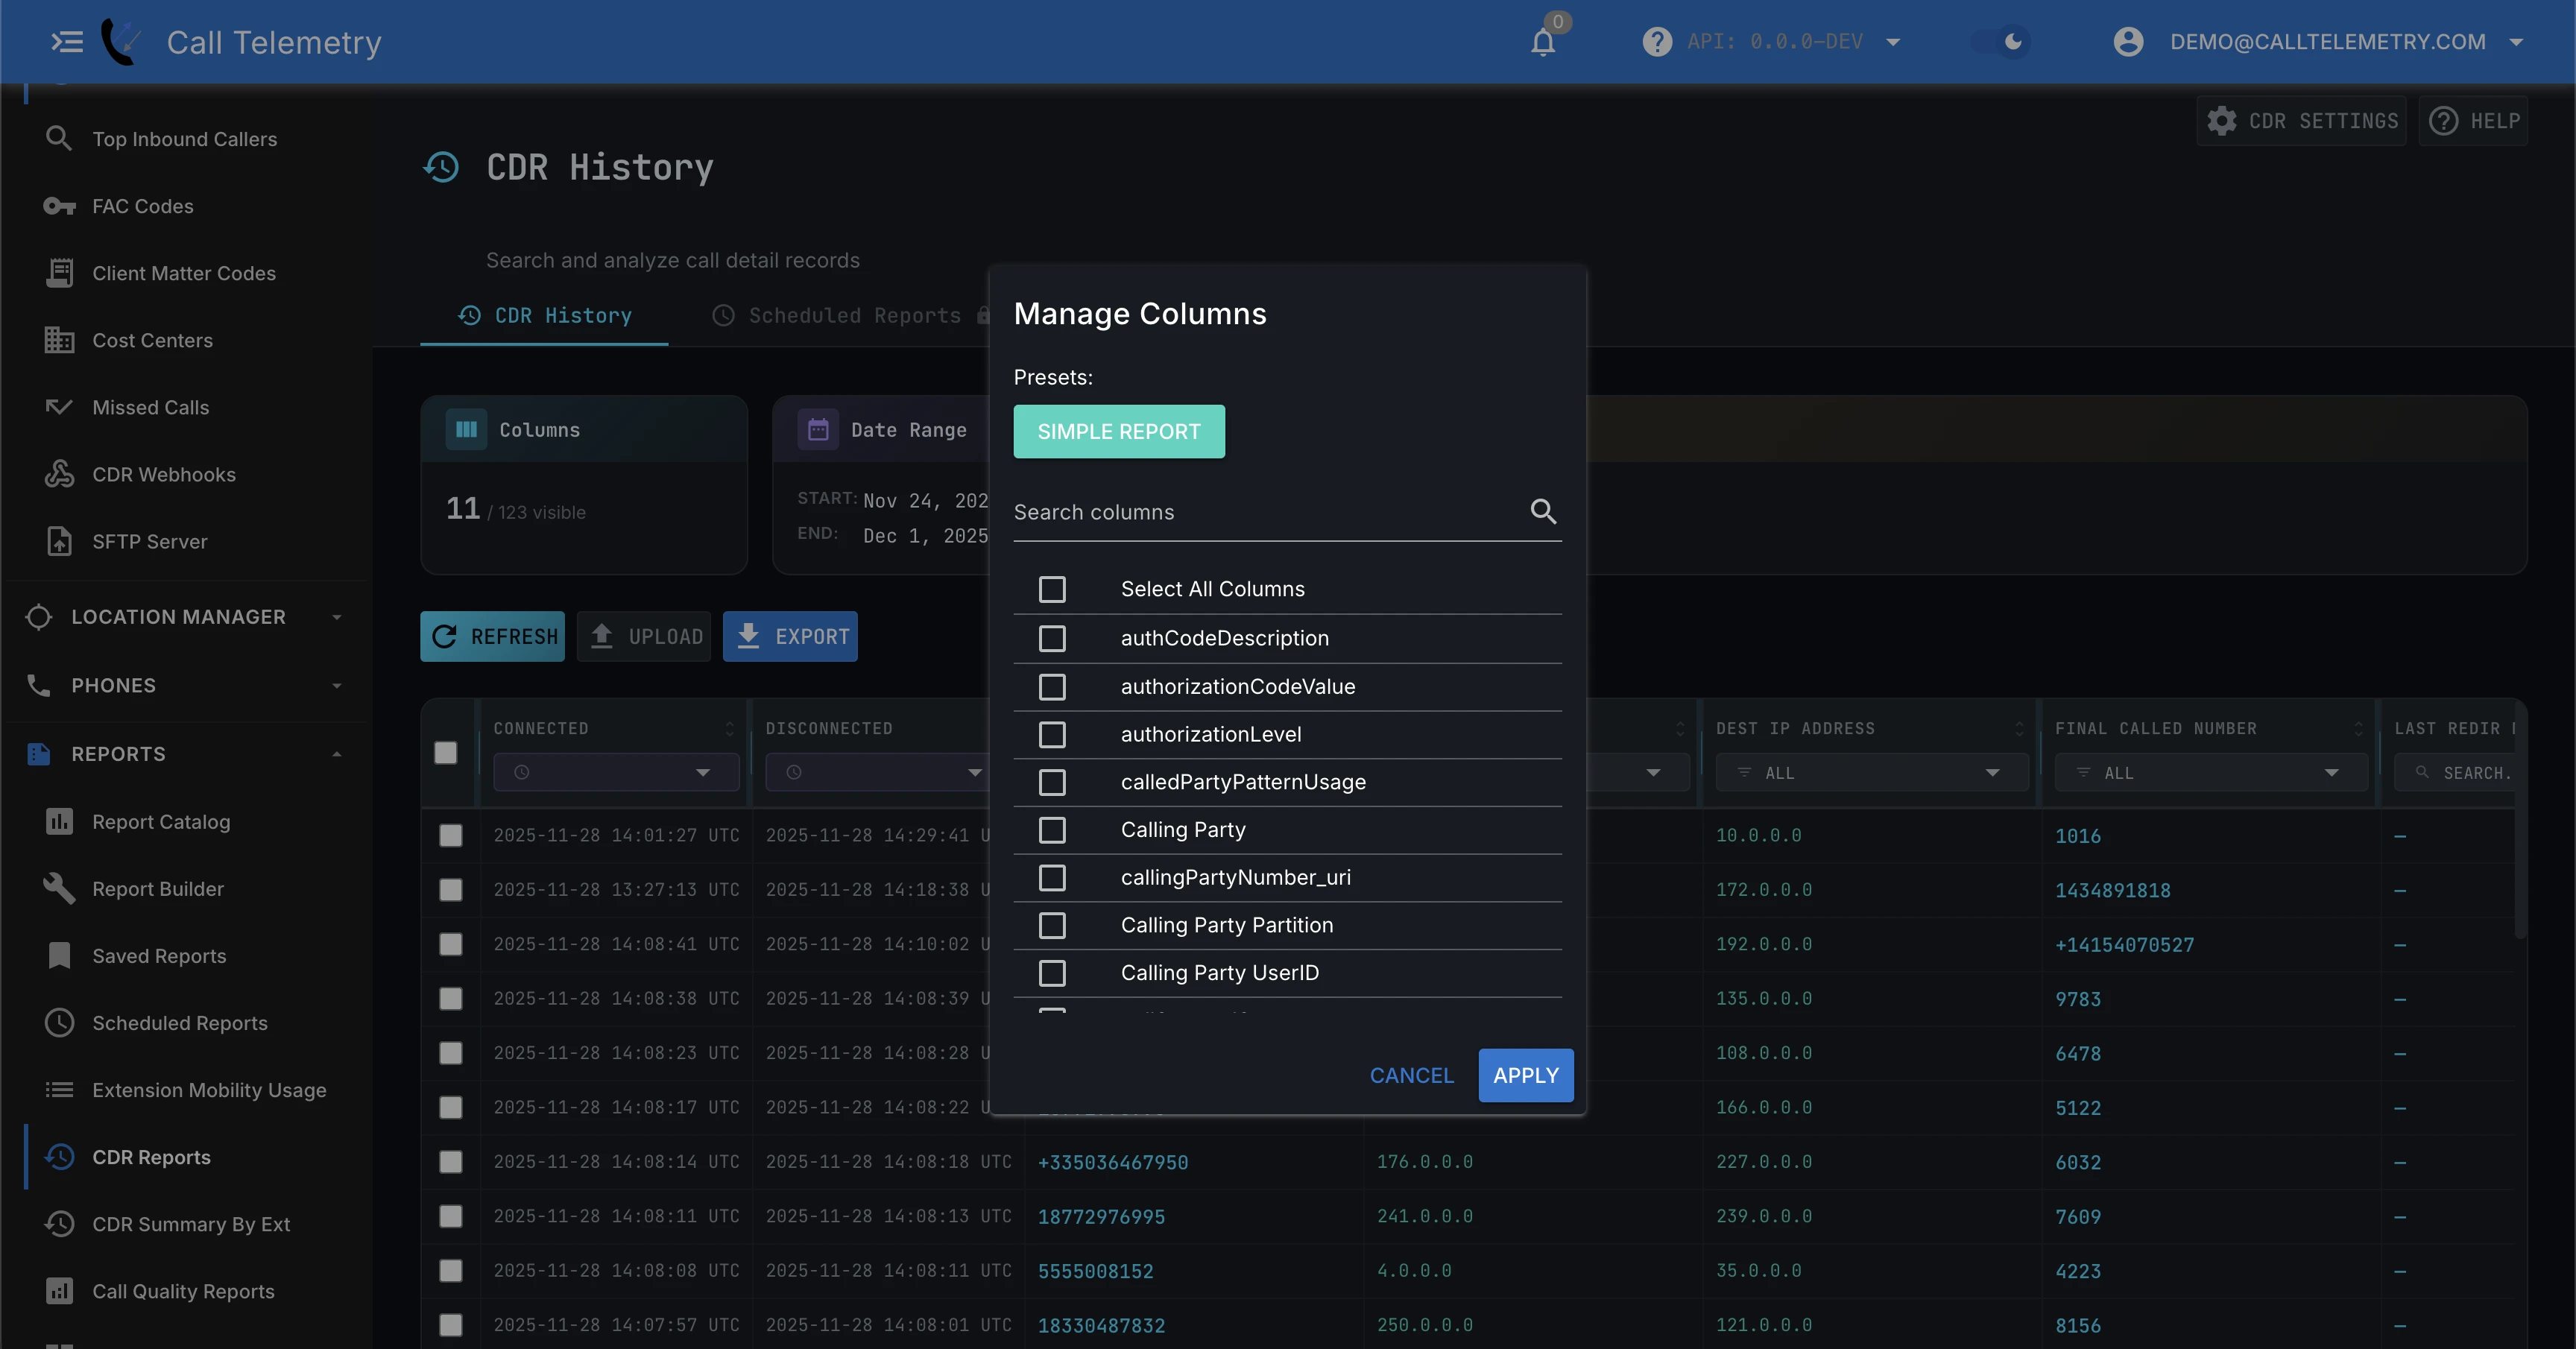
Task: Click the Apply button in Manage Columns
Action: (1526, 1075)
